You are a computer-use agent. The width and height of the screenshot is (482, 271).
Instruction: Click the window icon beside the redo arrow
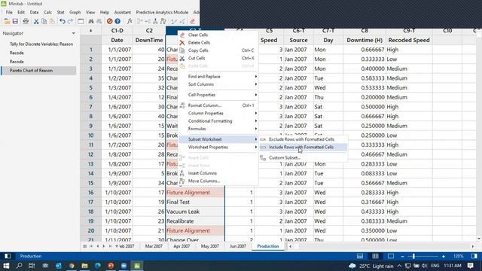(81, 21)
